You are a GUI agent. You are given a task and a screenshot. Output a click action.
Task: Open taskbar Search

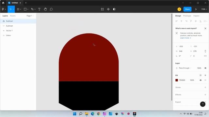(81, 114)
